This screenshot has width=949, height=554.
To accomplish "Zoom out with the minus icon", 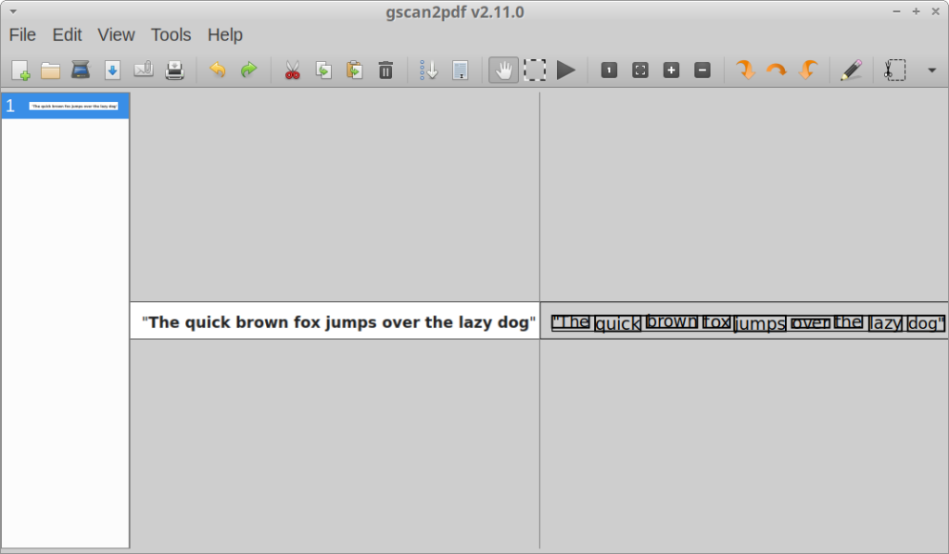I will coord(702,70).
